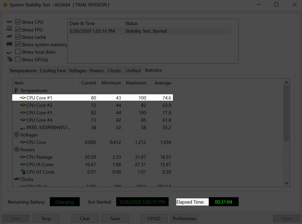Click the window maximize button
The image size is (302, 224).
[276, 5]
